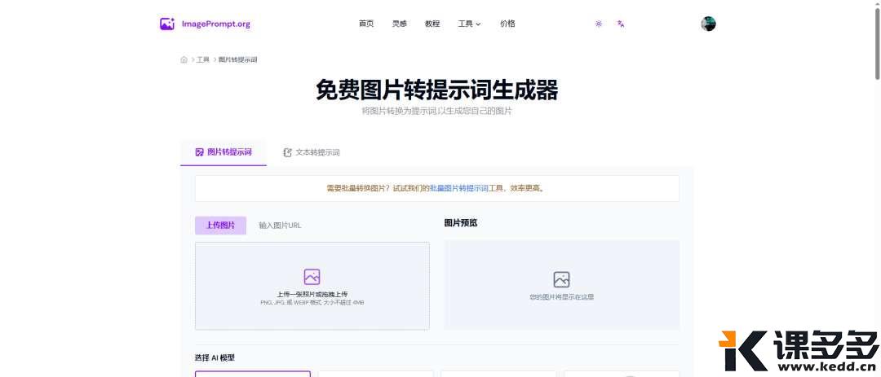Click the home breadcrumb icon
Screen dimensions: 881x377
coord(184,59)
